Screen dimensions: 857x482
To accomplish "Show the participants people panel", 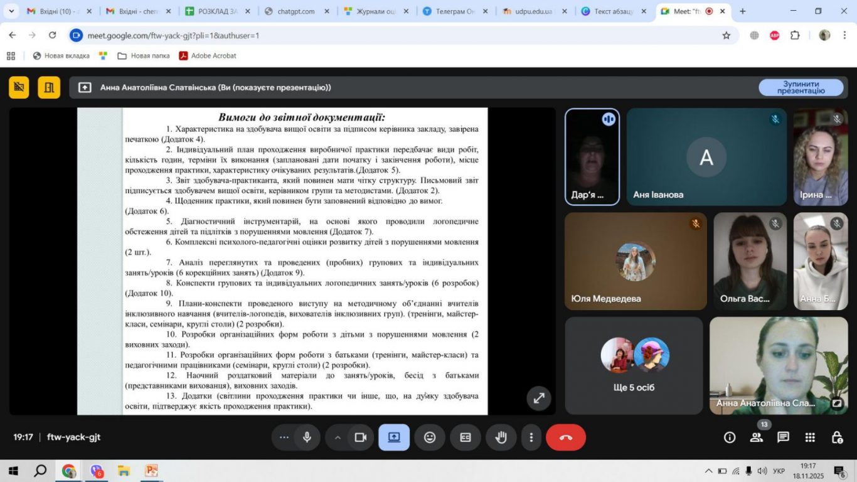I will pos(757,437).
